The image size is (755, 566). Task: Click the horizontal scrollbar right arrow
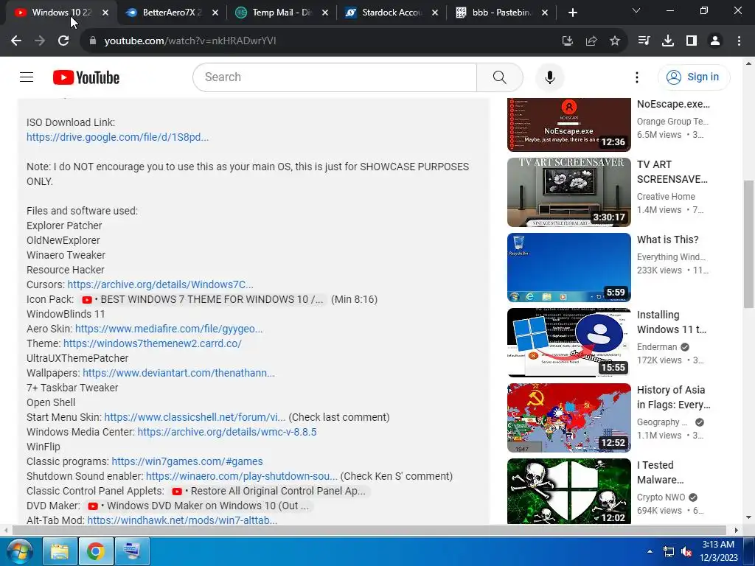pyautogui.click(x=736, y=530)
